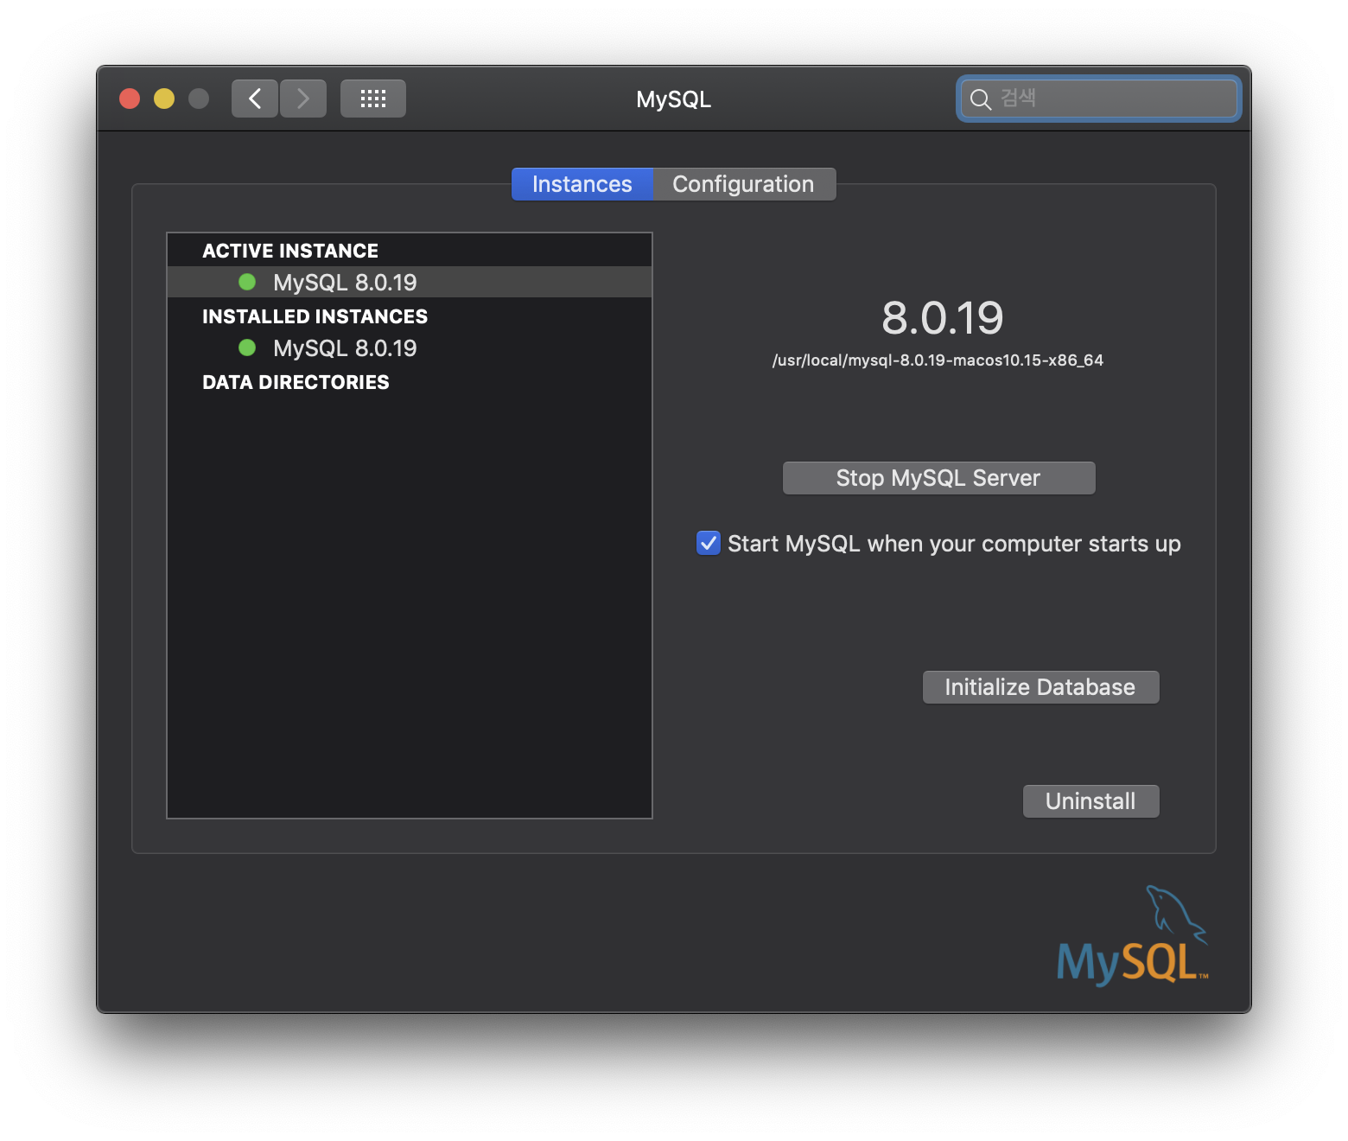Select MySQL 8.0.19 under Installed Instances
Screen dimensions: 1348x1141
[410, 347]
